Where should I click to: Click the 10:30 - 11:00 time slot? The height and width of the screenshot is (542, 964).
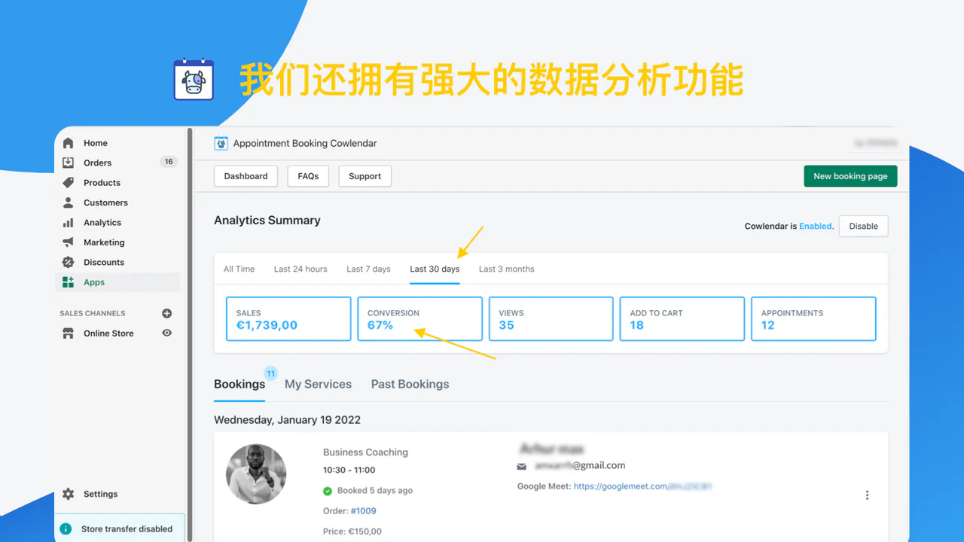tap(349, 470)
